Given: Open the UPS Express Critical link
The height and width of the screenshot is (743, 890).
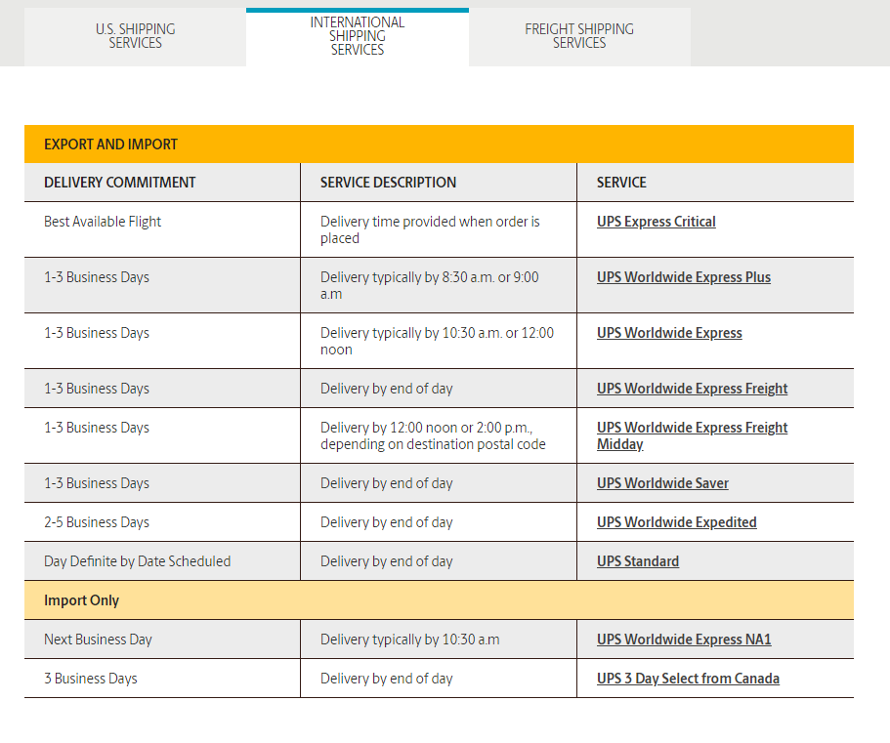Looking at the screenshot, I should point(656,222).
